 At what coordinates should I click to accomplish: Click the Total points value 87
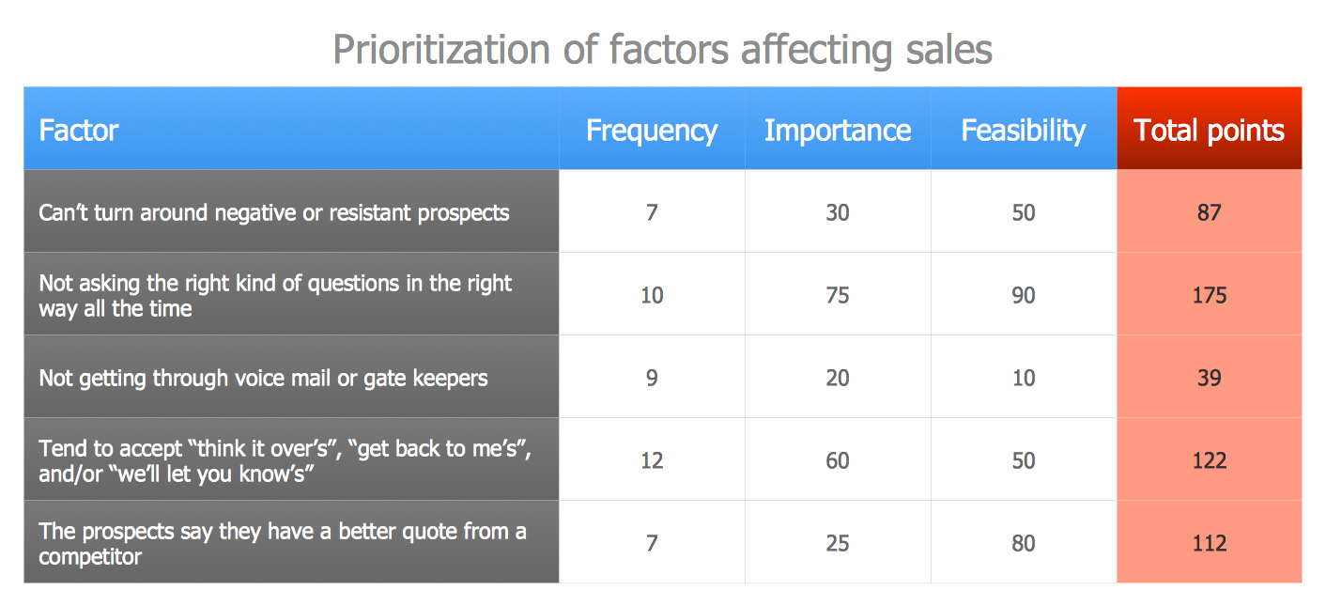tap(1209, 212)
